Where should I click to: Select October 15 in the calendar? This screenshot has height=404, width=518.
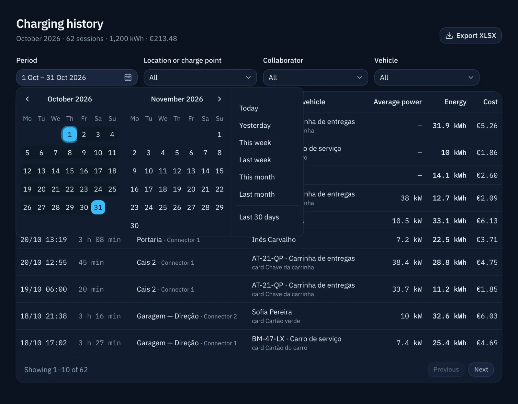click(x=70, y=171)
